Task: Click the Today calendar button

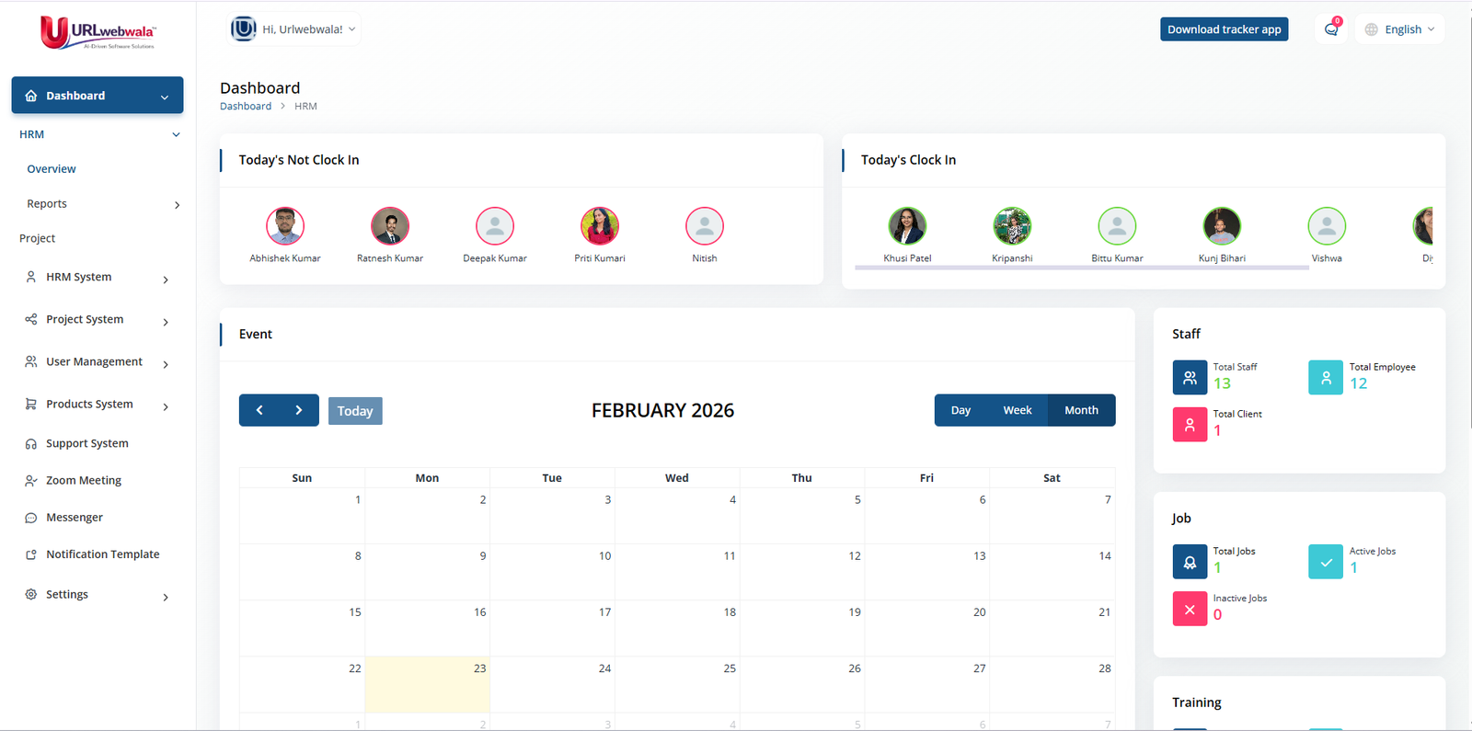Action: [x=355, y=411]
